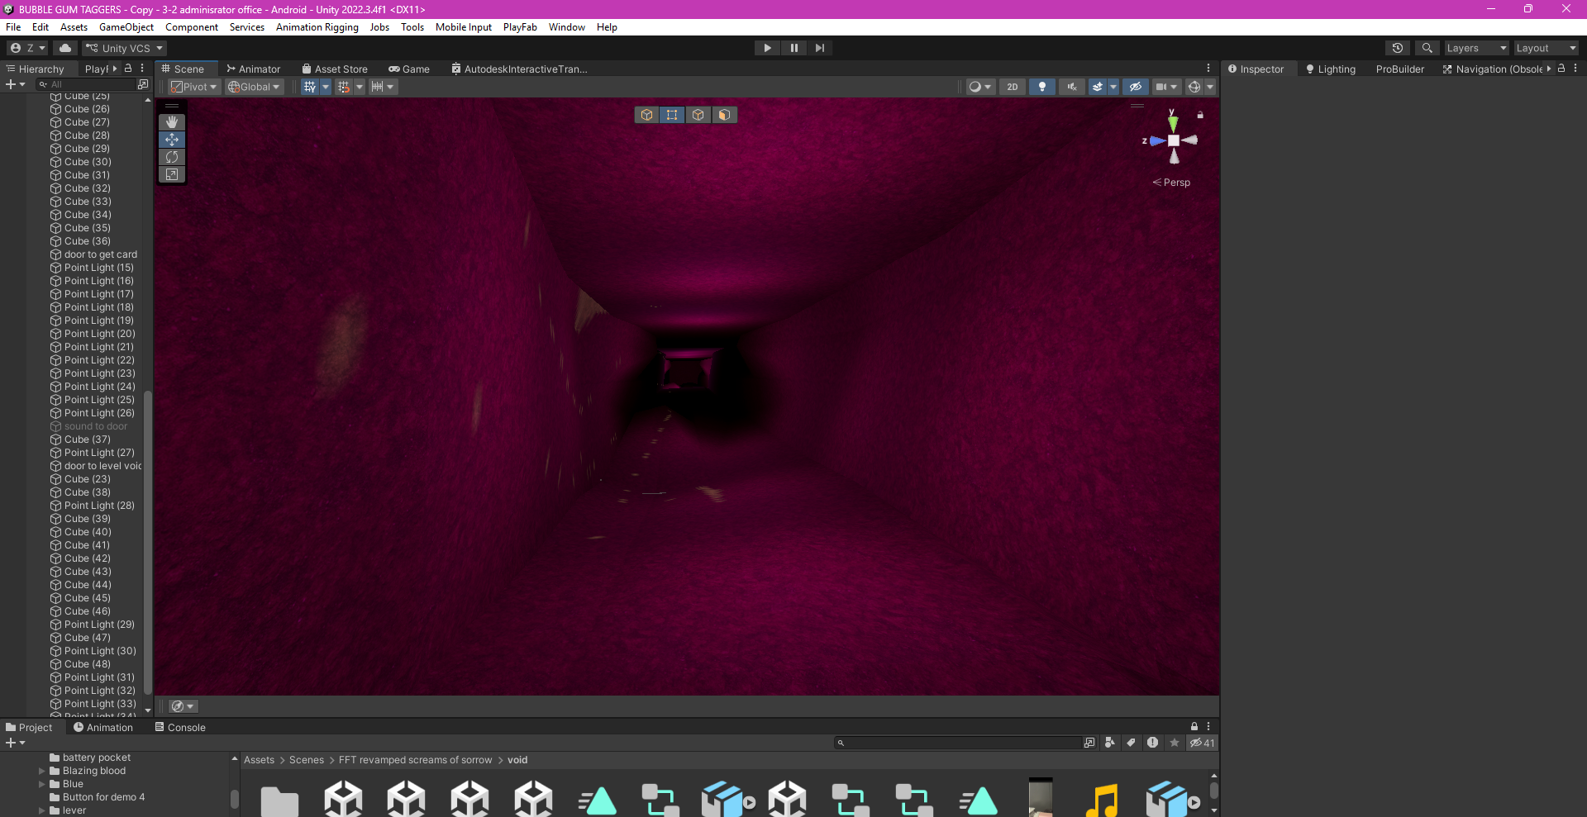Click the Project search input field

[x=959, y=743]
